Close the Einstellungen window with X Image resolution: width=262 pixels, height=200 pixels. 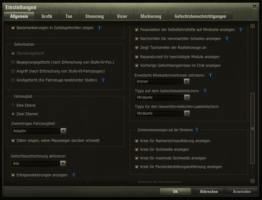254,7
